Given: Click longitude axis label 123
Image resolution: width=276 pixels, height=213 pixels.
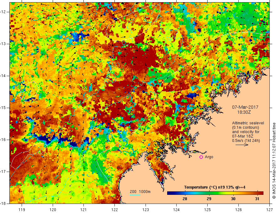Looking at the screenshot, I should coord(146,210).
